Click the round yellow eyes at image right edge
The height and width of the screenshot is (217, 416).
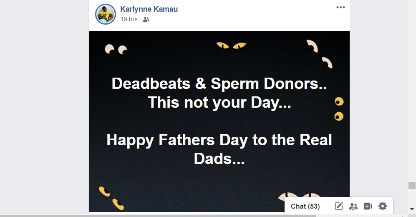339,109
